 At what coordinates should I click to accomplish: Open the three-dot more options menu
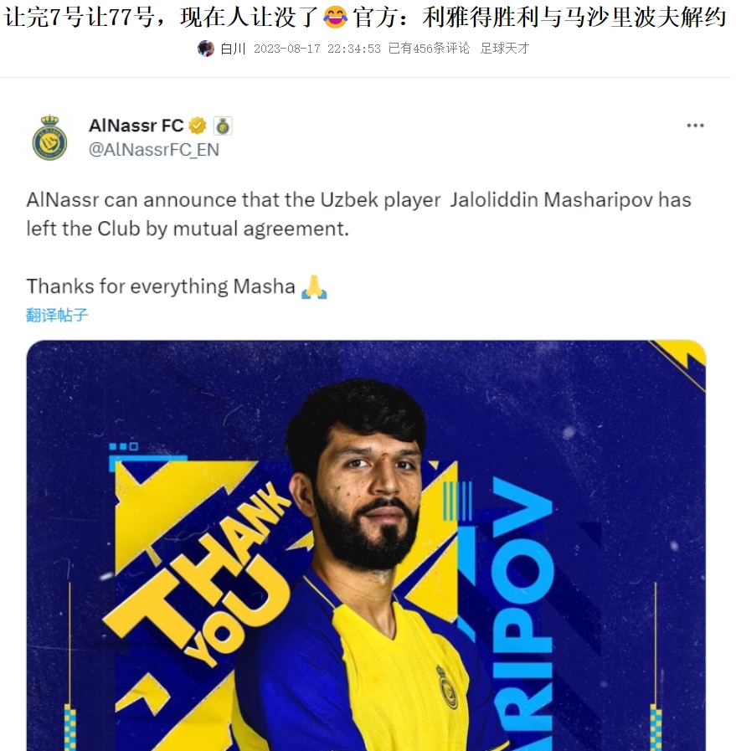[695, 126]
